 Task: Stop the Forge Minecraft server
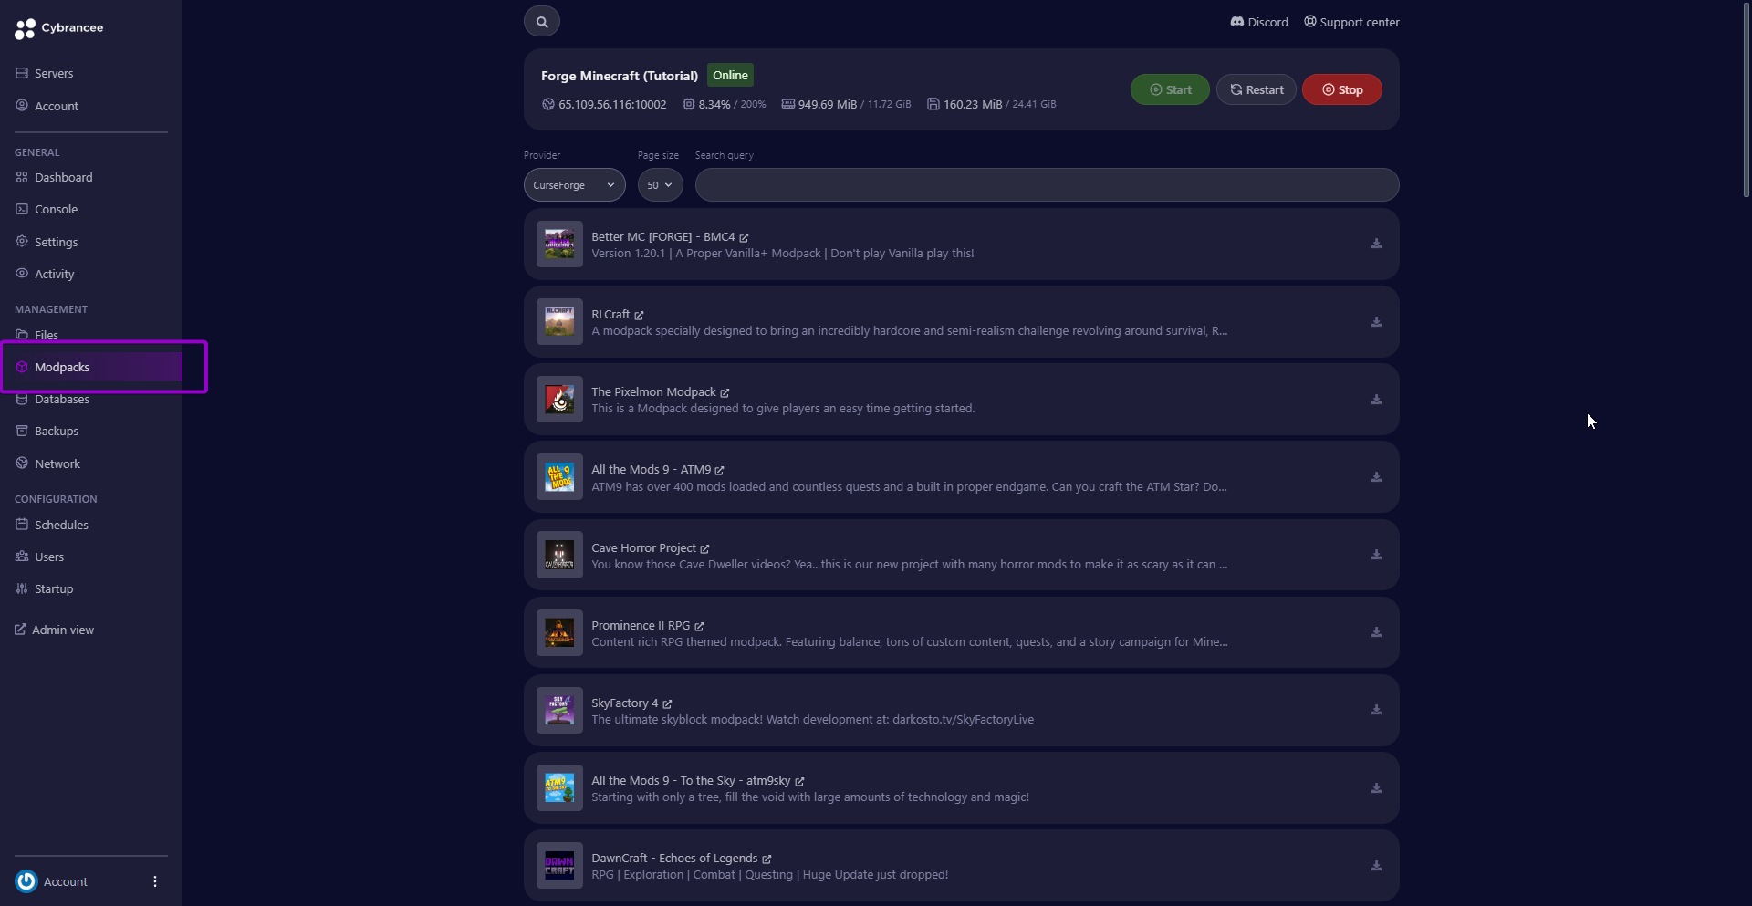[1341, 89]
